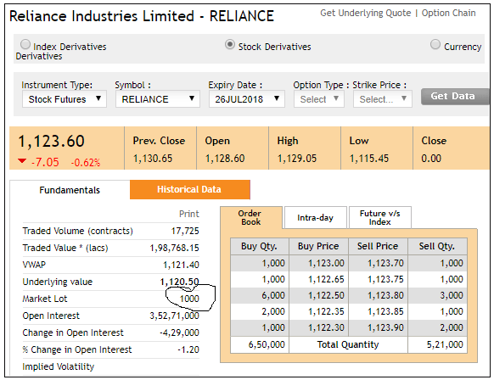
Task: Open the Expiry Date 26JUL2018 dropdown
Action: pyautogui.click(x=247, y=99)
